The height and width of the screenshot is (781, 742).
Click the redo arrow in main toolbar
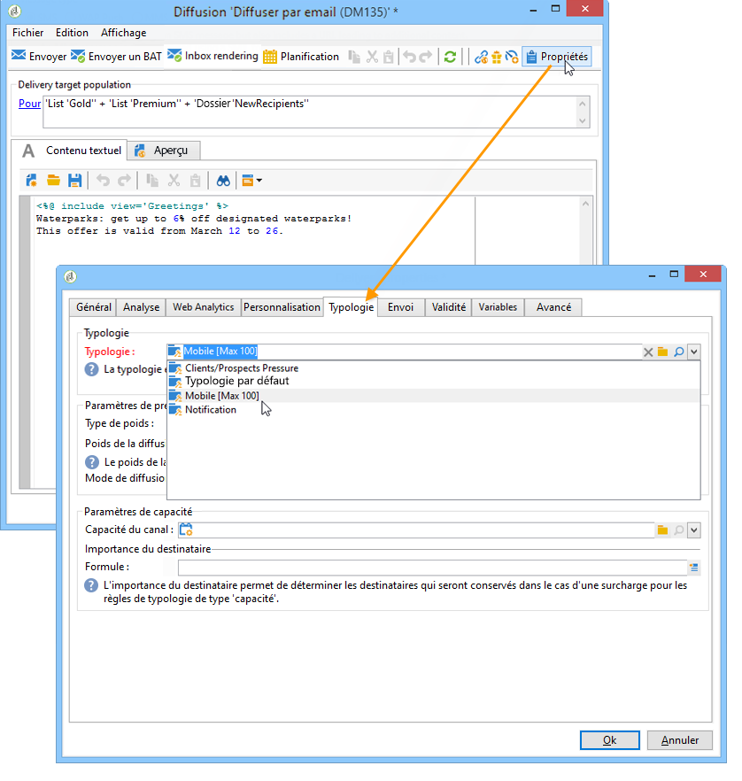(425, 57)
